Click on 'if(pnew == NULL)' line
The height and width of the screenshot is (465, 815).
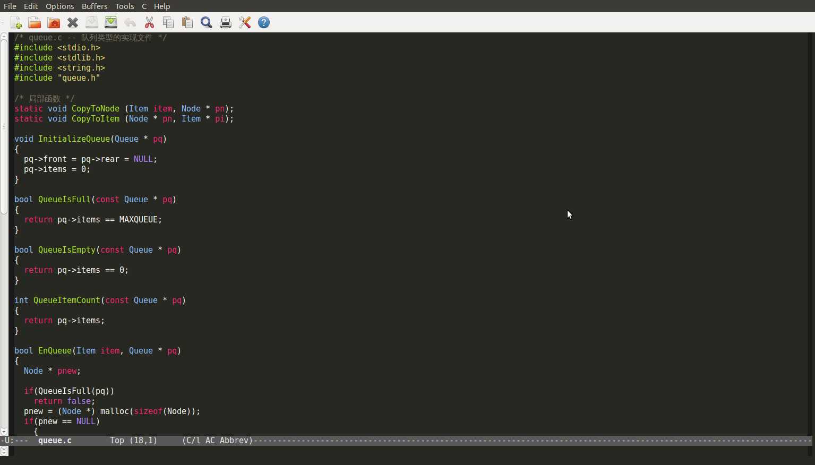[x=62, y=421]
